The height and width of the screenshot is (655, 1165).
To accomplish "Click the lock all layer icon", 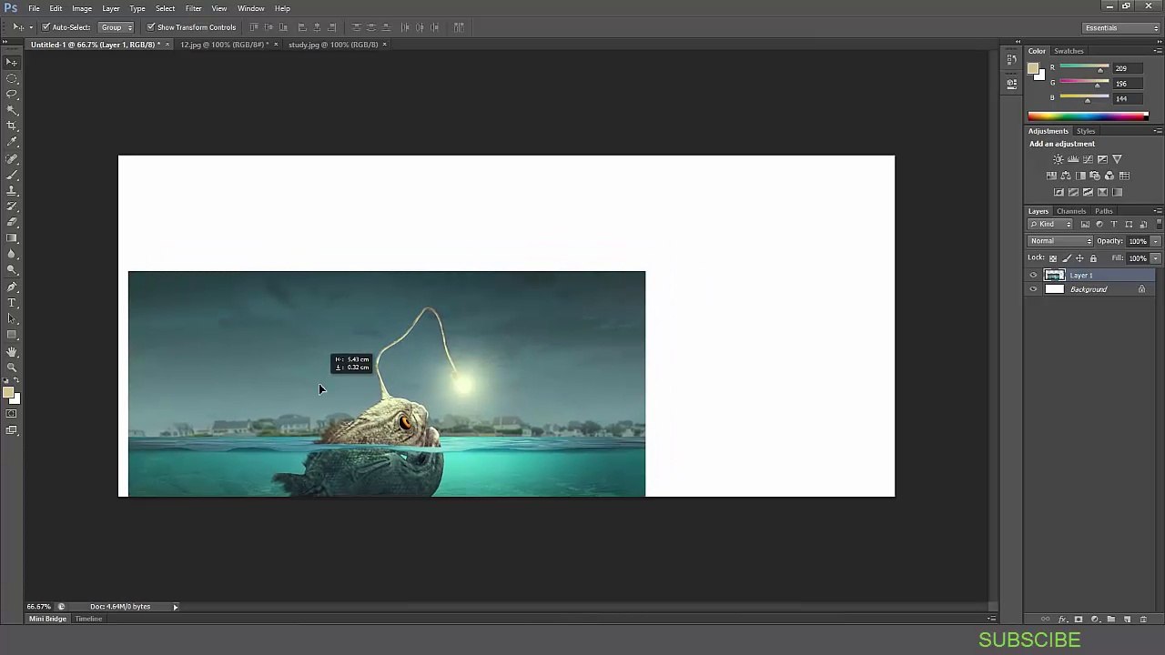I will (x=1093, y=258).
